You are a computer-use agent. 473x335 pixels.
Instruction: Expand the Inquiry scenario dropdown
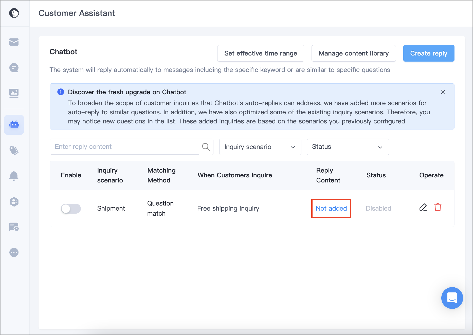pyautogui.click(x=260, y=147)
